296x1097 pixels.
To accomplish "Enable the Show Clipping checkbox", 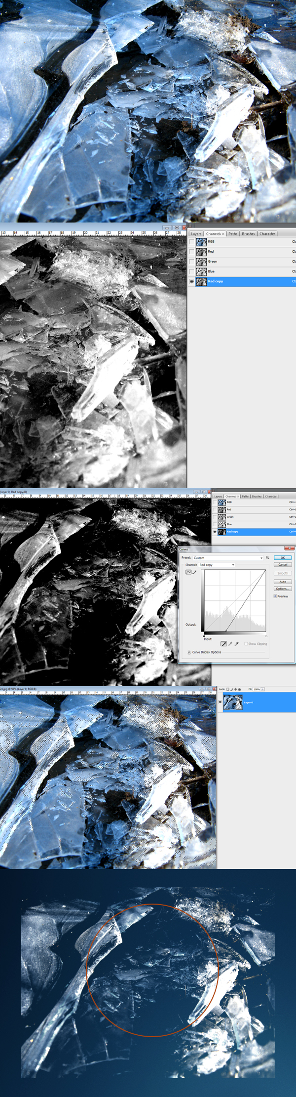I will pos(246,644).
